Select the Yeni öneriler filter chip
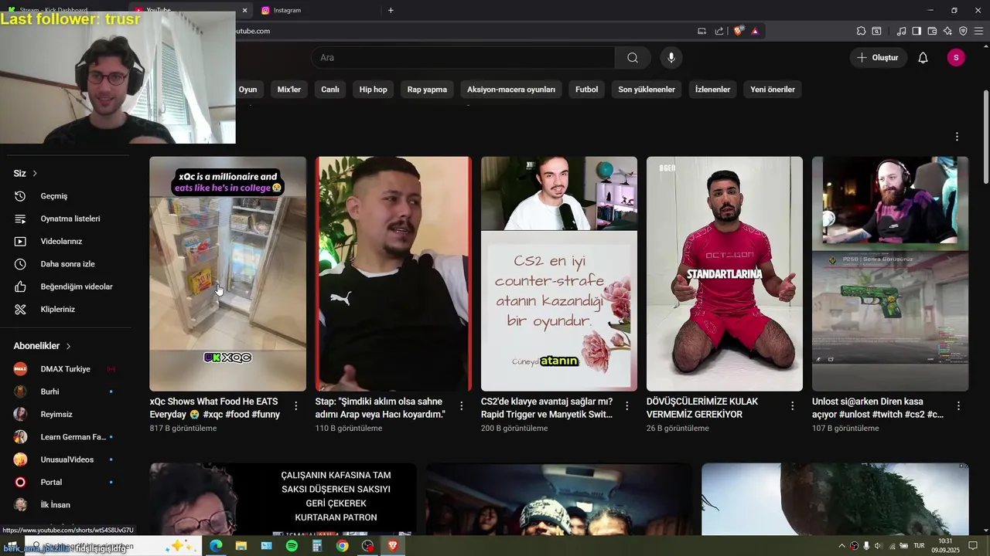Viewport: 990px width, 556px height. 773,90
